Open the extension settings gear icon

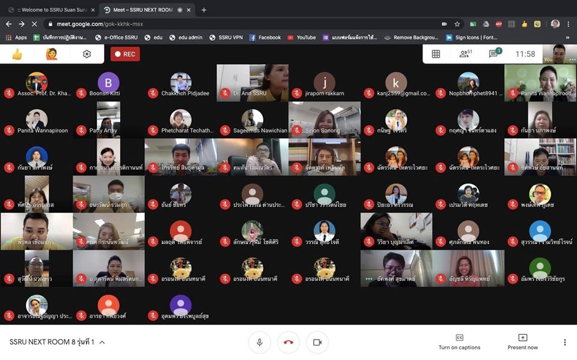pyautogui.click(x=87, y=54)
